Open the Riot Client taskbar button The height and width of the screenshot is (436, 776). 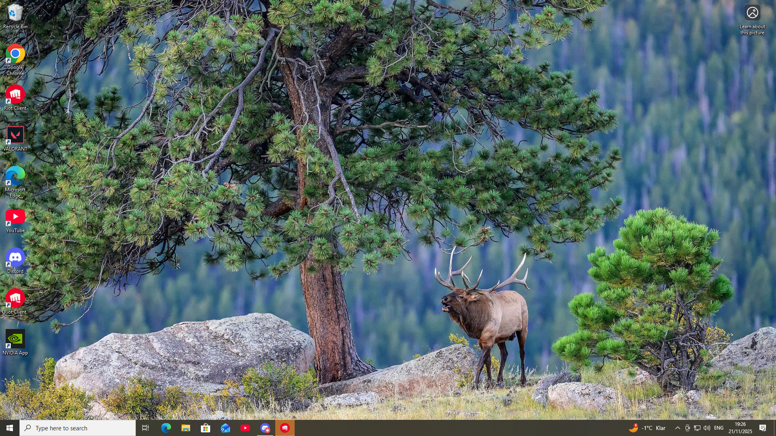pyautogui.click(x=285, y=428)
